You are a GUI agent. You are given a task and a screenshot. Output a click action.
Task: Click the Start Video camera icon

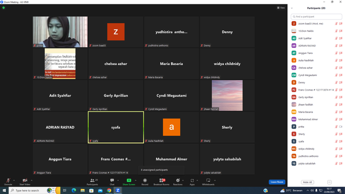[x=25, y=181]
